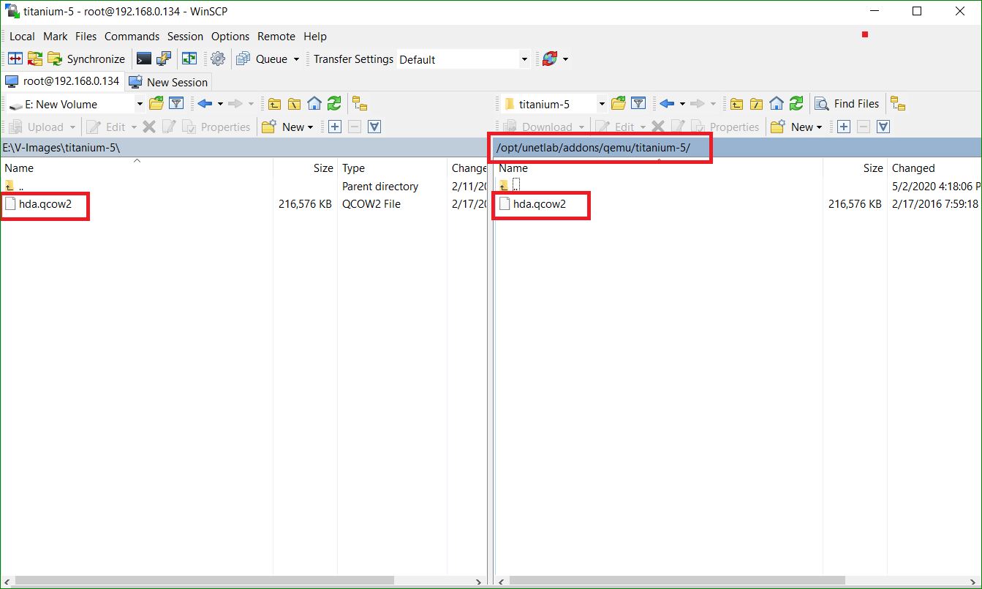
Task: Go to parent directory on local panel
Action: [273, 103]
